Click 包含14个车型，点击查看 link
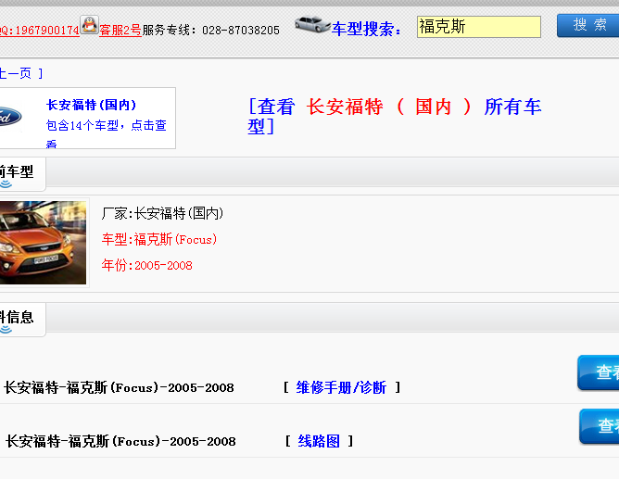Screen dimensions: 619x479 (x=106, y=133)
